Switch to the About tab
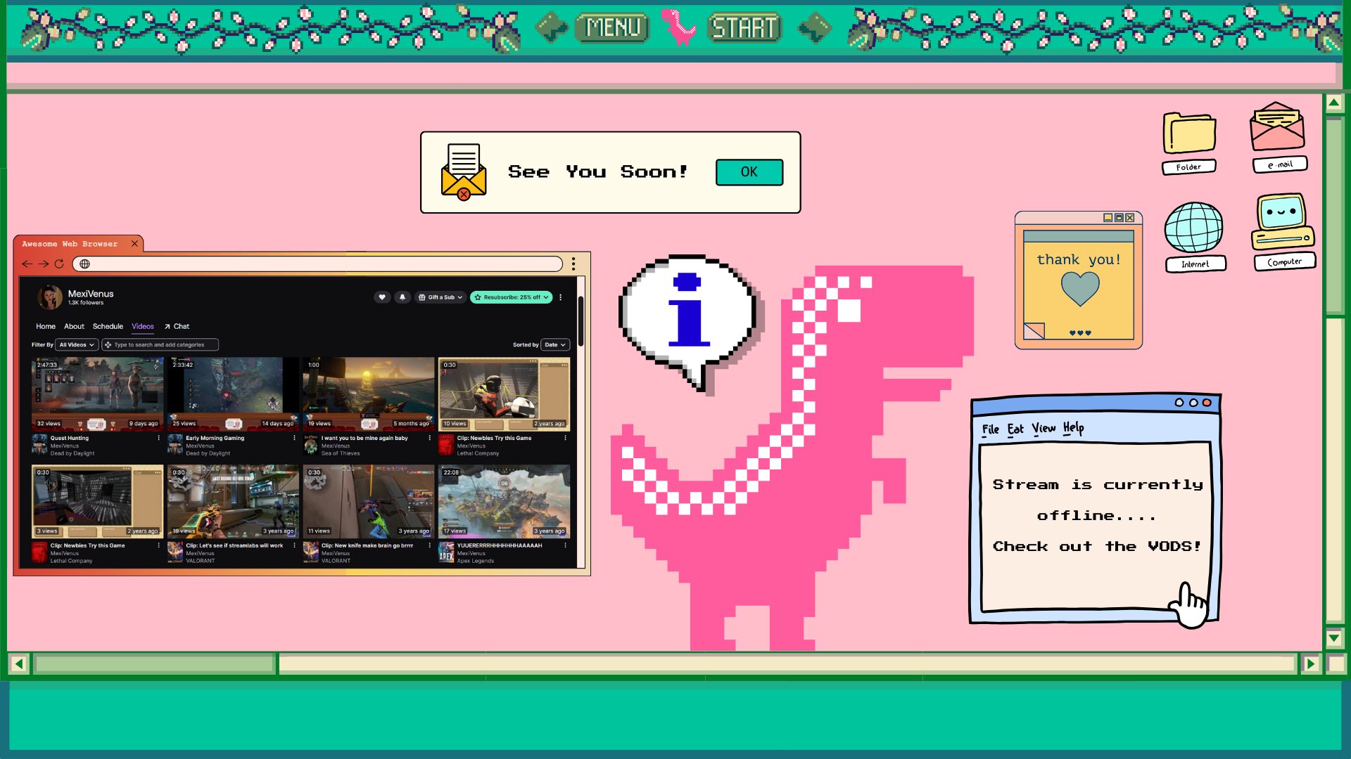This screenshot has width=1351, height=759. [74, 326]
